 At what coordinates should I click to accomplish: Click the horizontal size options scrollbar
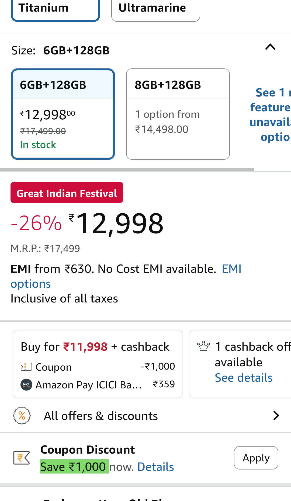[x=127, y=170]
